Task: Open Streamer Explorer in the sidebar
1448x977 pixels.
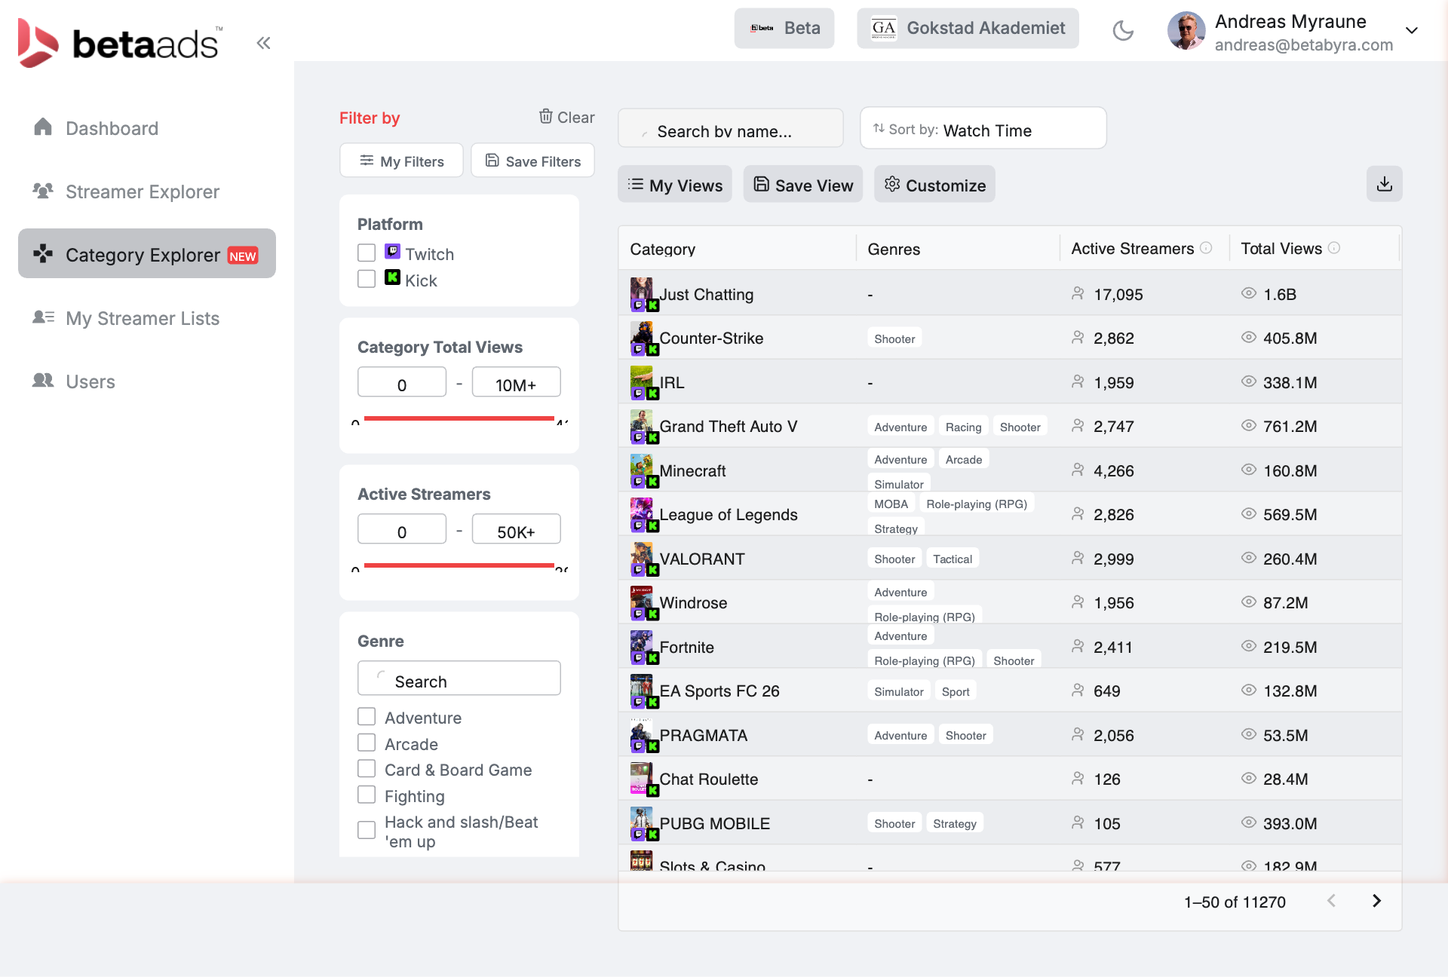Action: 147,191
